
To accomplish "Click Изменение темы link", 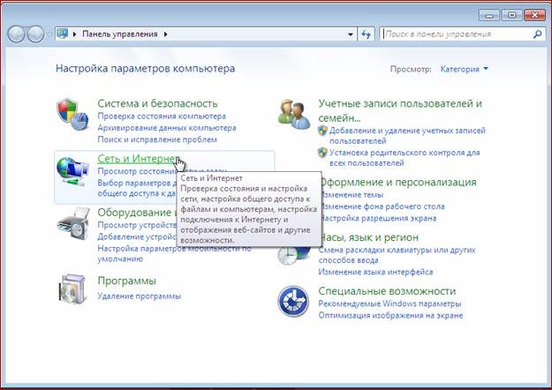I will point(352,195).
